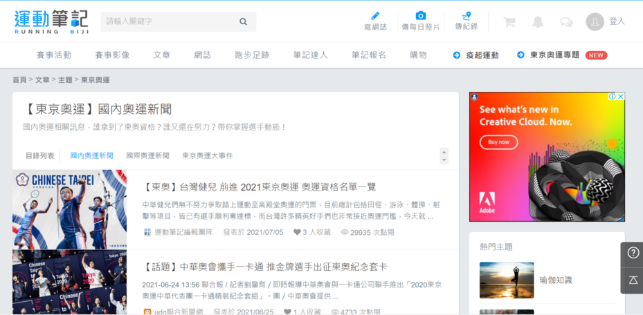Open the 文章 menu item
This screenshot has width=643, height=315.
(162, 55)
